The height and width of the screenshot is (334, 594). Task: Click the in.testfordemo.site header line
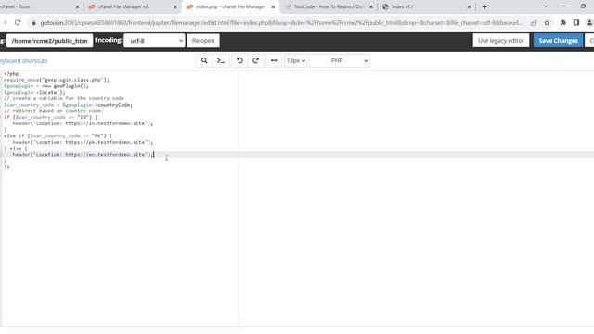click(x=83, y=123)
